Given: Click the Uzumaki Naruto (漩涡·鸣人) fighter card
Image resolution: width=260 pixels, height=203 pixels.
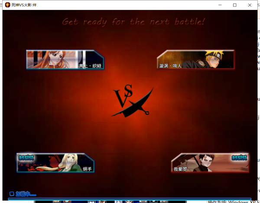Looking at the screenshot, I should pyautogui.click(x=196, y=60).
